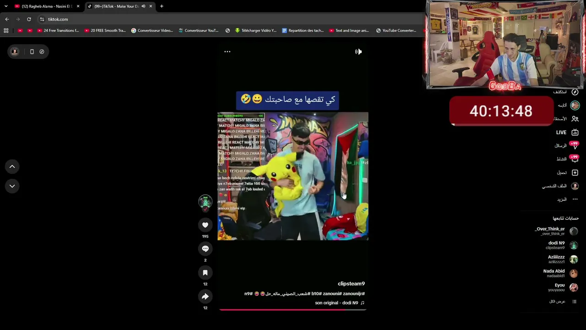
Task: Click the compass icon in the top-left pill
Action: tap(42, 52)
